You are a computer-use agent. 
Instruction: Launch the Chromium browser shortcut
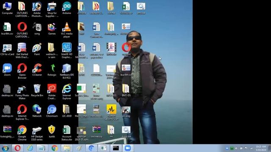pyautogui.click(x=52, y=111)
